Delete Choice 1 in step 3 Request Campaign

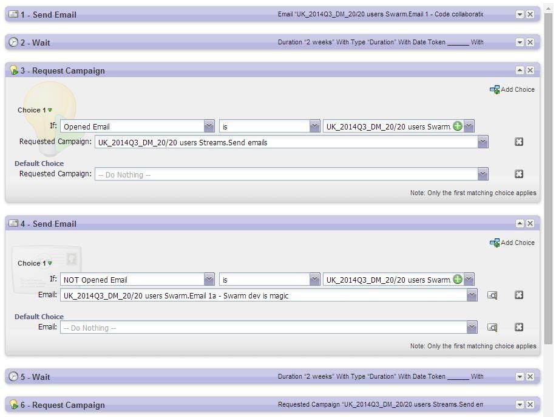click(x=519, y=142)
